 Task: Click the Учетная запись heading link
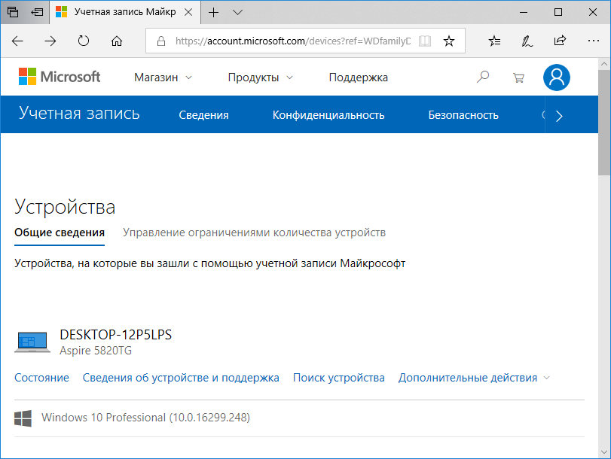click(79, 114)
